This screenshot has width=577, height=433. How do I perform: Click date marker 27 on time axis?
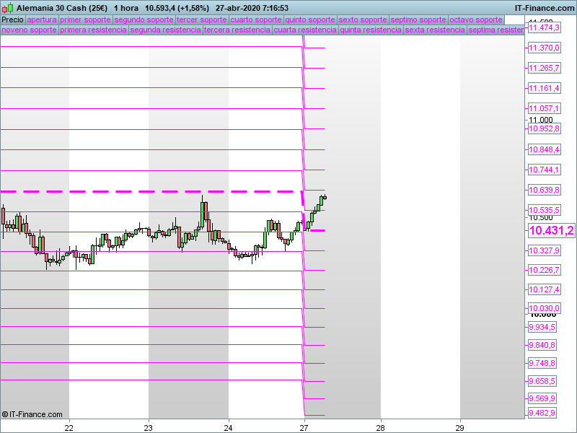[304, 426]
